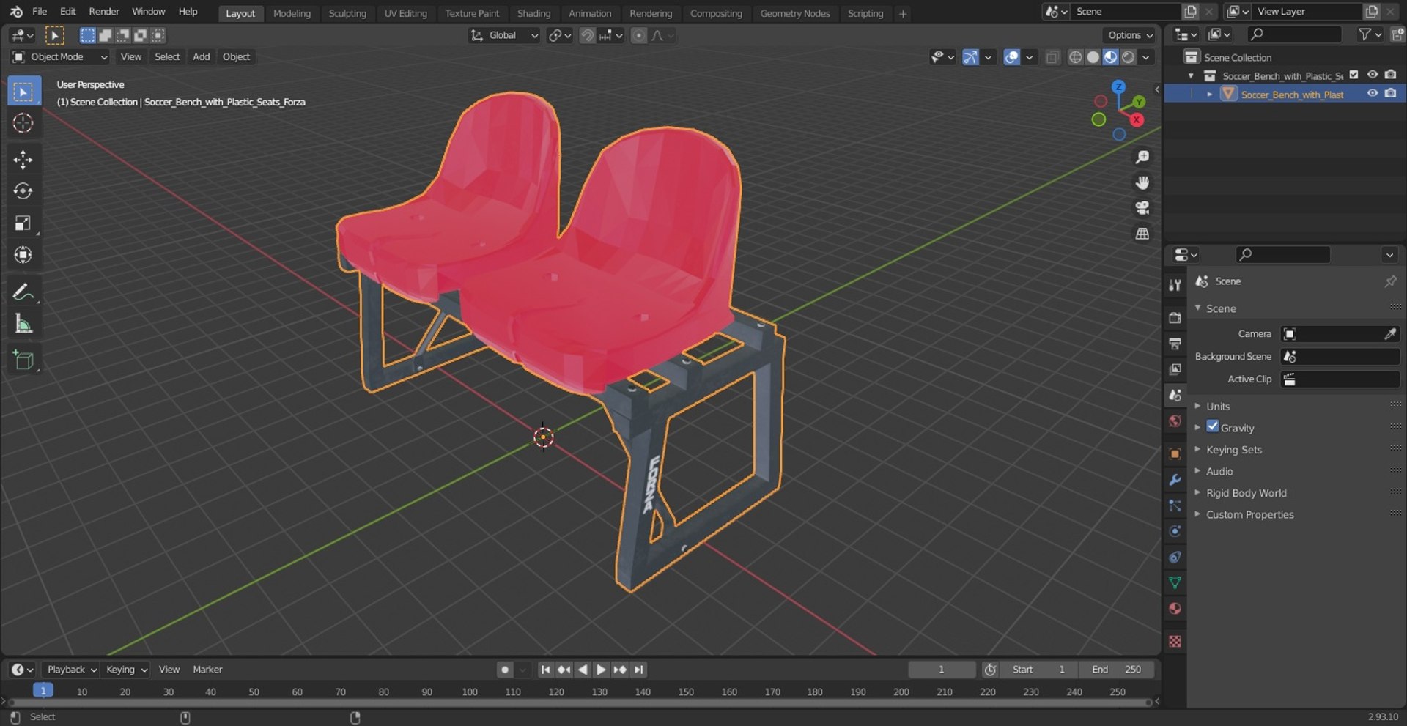Click the Camera object field
This screenshot has height=726, width=1407.
[x=1340, y=334]
